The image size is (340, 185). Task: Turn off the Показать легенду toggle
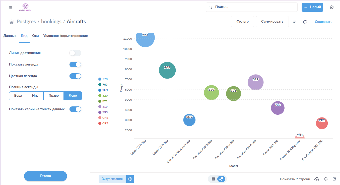(75, 65)
